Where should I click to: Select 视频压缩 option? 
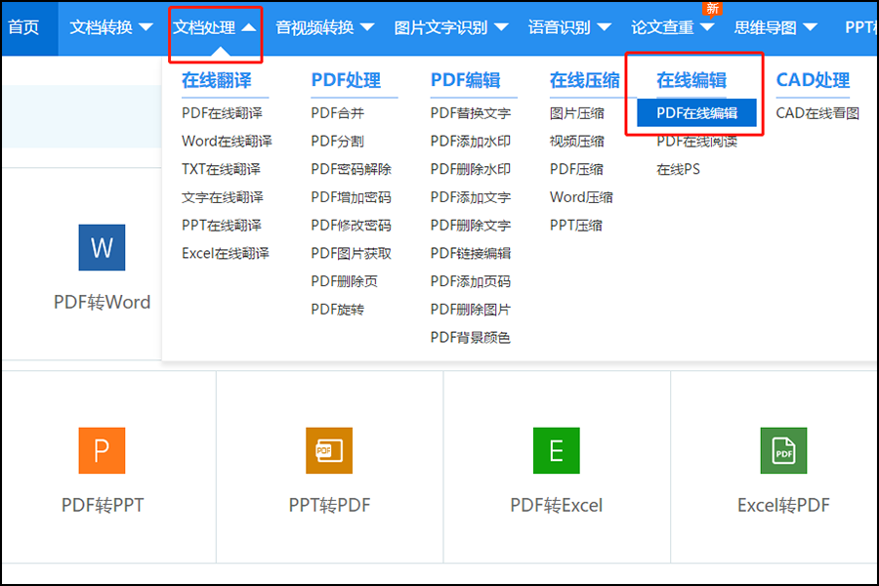pos(577,142)
